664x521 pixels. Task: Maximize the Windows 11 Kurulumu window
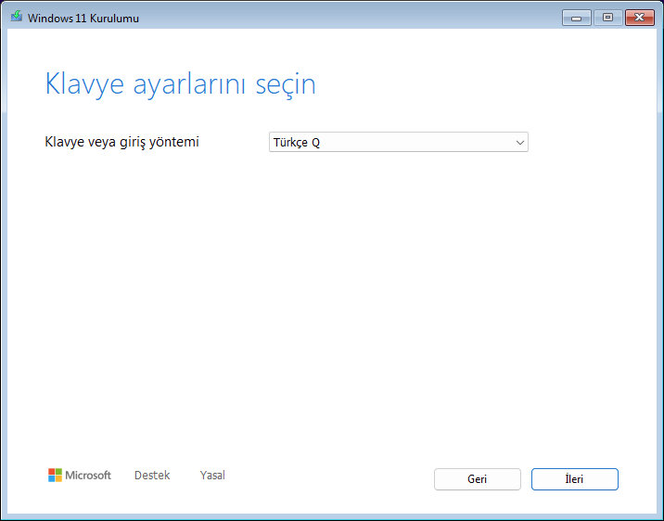pyautogui.click(x=607, y=18)
